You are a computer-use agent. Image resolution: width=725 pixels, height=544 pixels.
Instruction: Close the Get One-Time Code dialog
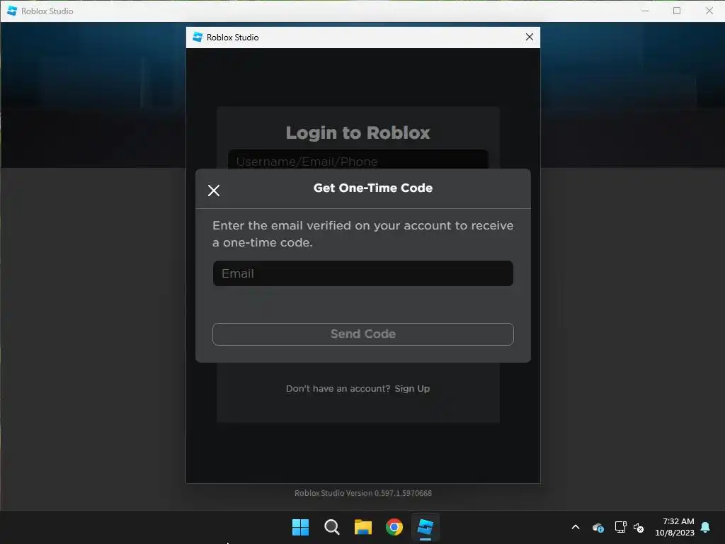pyautogui.click(x=214, y=191)
